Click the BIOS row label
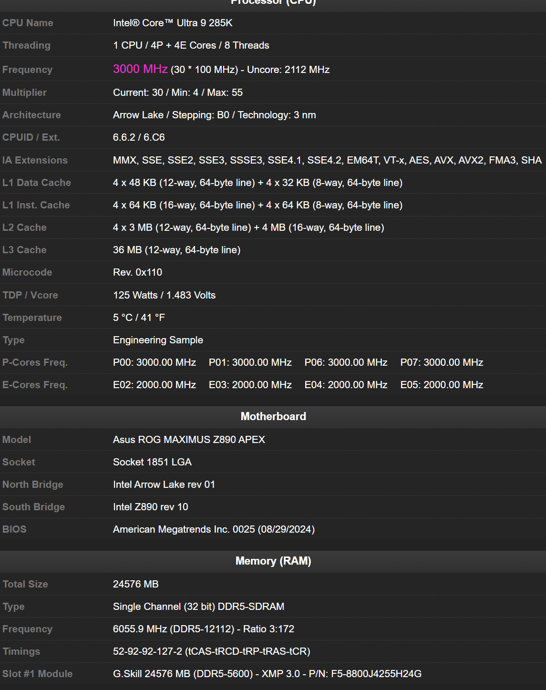Screen dimensions: 546x690 (x=14, y=529)
